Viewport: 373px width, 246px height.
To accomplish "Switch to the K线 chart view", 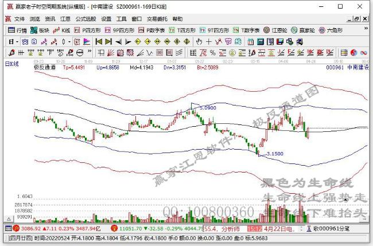I will coord(61,30).
